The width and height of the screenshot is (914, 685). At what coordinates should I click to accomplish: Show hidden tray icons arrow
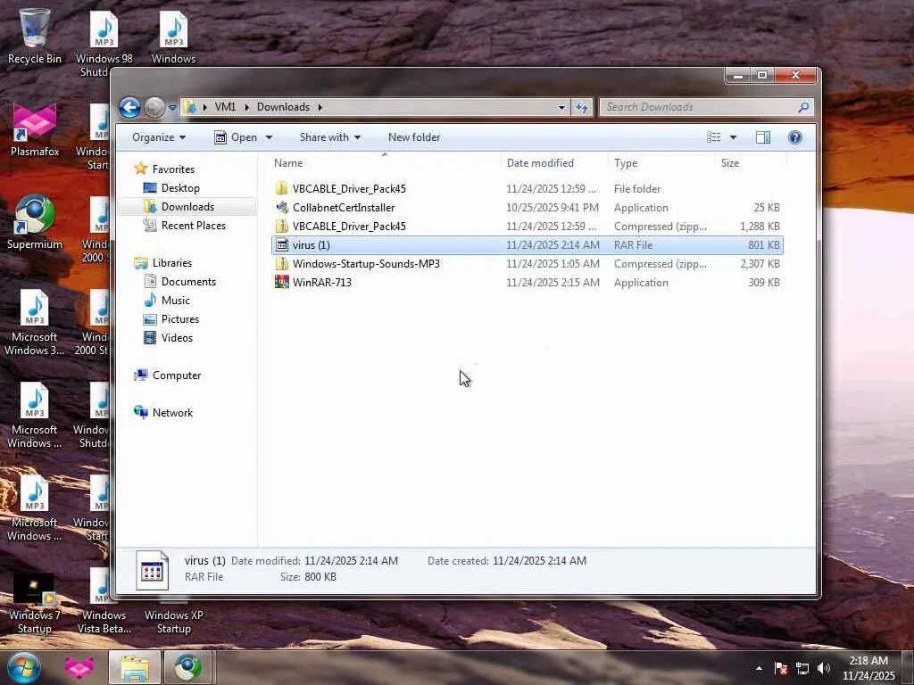(759, 668)
